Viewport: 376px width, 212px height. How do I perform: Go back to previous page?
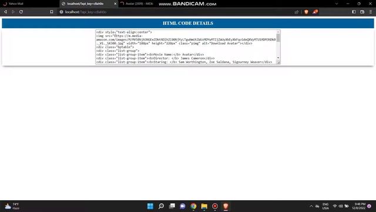pos(5,12)
